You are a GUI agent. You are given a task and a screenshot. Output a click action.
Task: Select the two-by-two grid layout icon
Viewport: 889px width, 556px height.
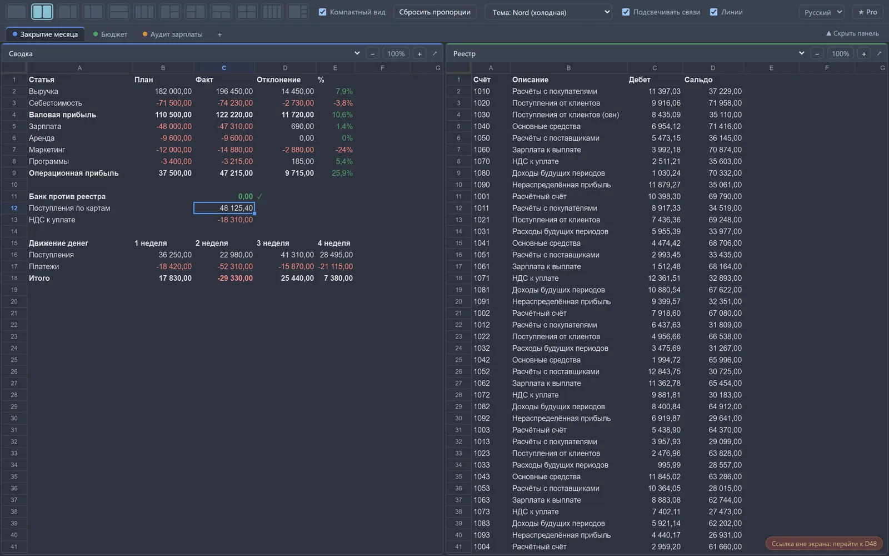tap(247, 12)
